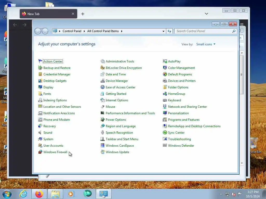
Task: Click the Sync Center green icon
Action: point(165,132)
